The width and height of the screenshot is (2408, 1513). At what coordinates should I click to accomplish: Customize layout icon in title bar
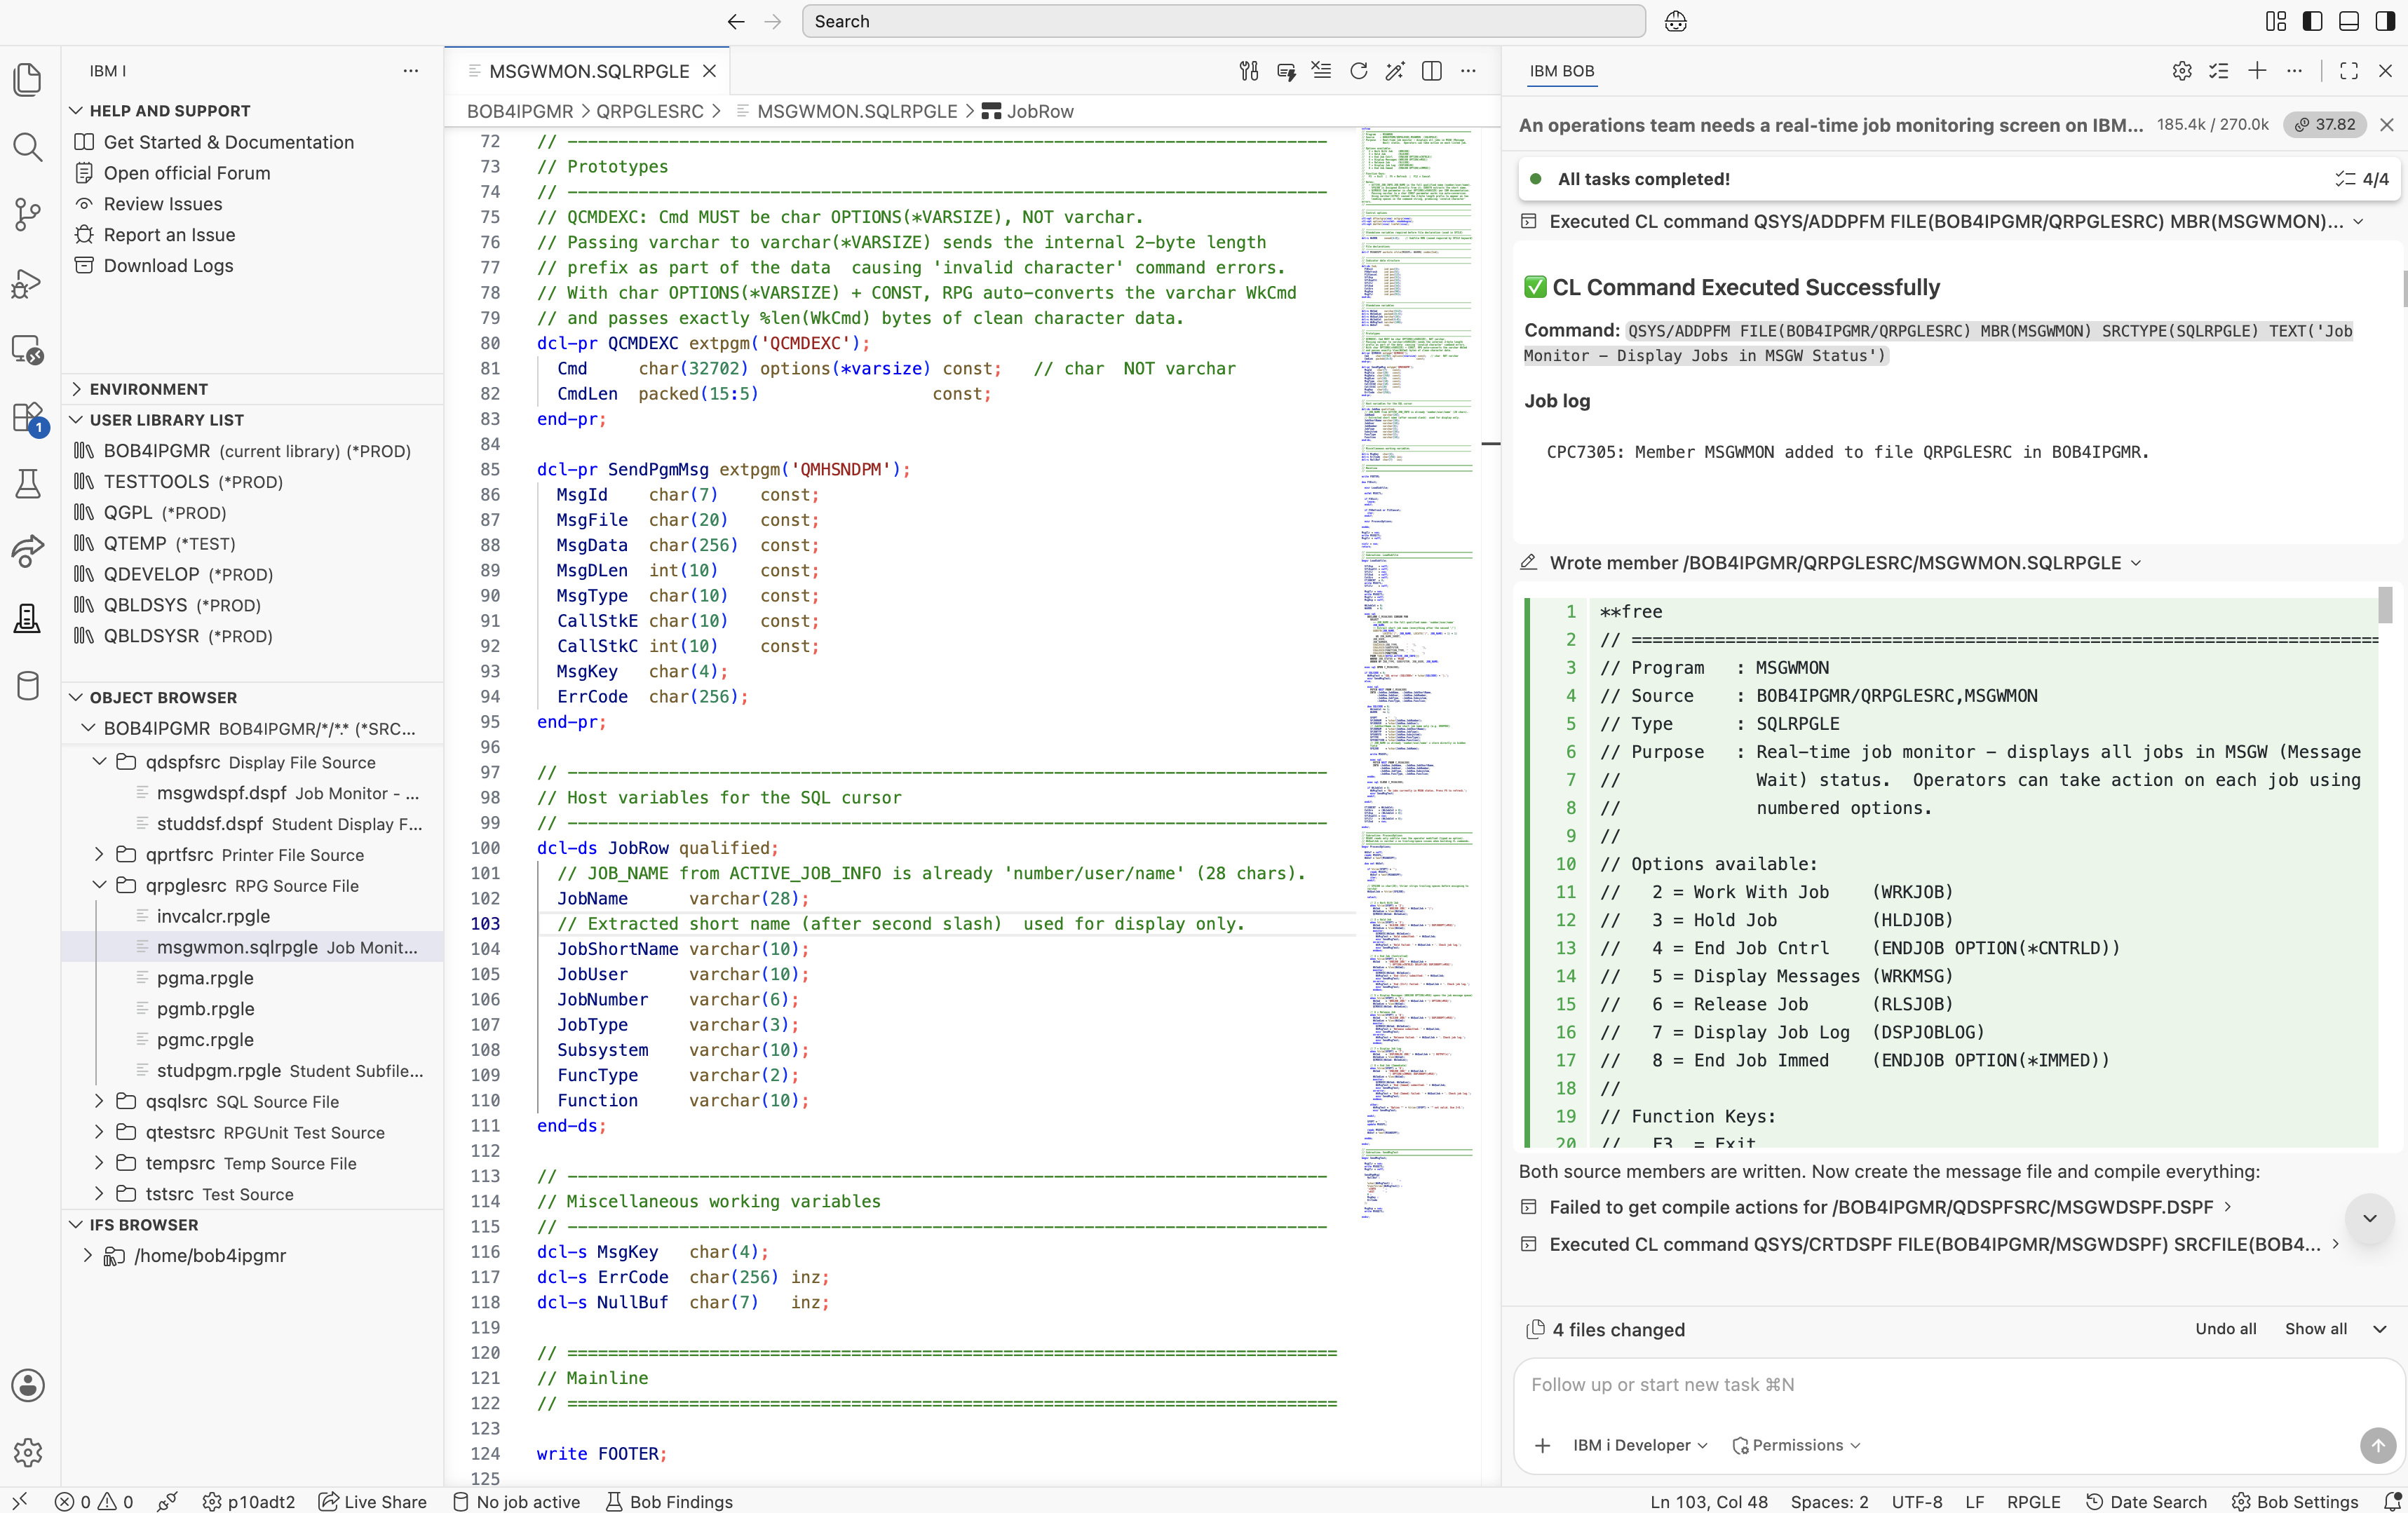[2276, 21]
